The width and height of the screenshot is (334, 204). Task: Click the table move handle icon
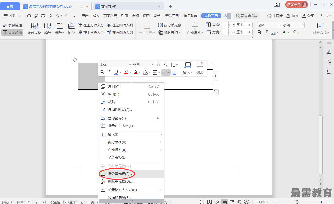tap(75, 60)
